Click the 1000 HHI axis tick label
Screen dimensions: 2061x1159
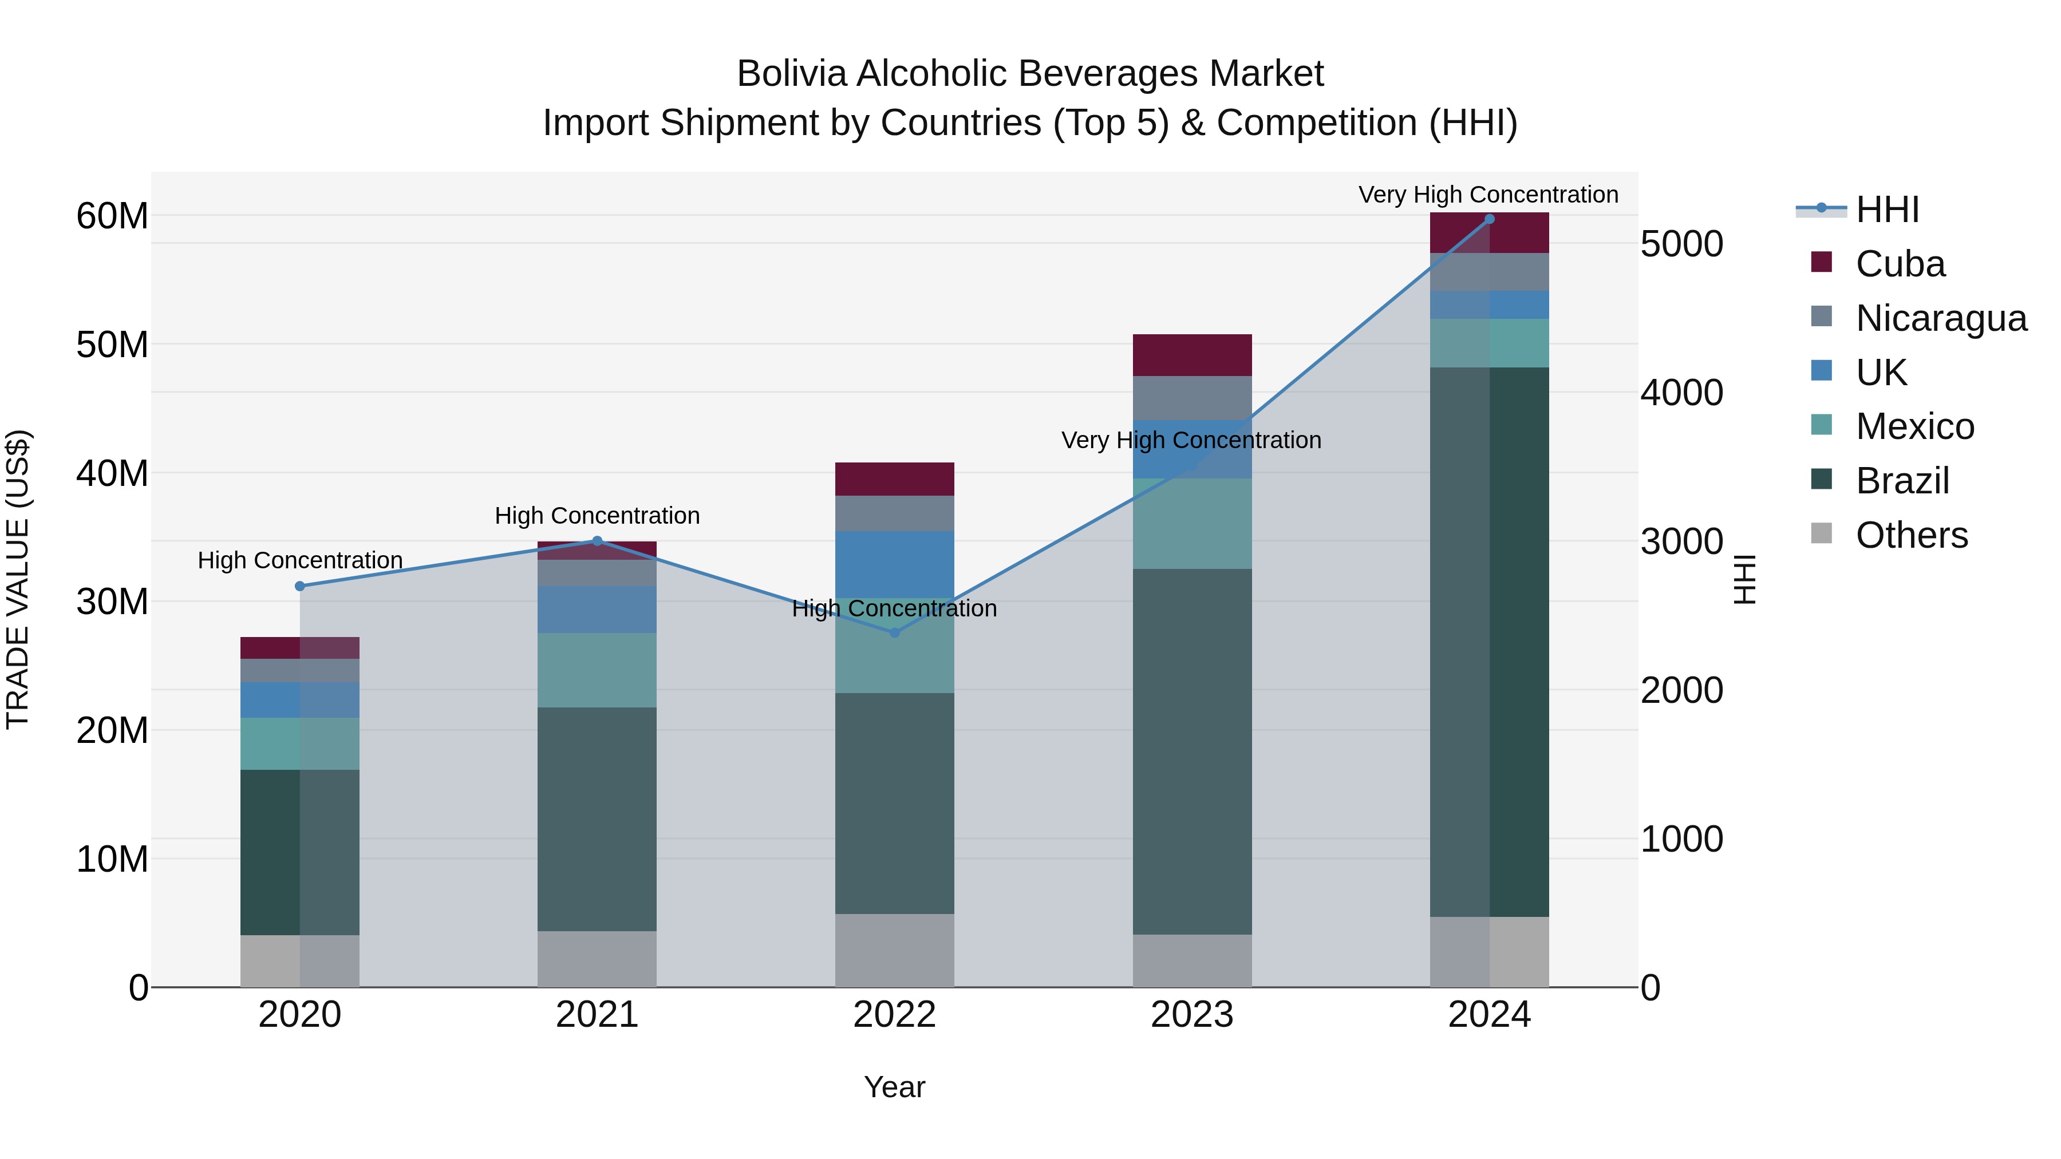(1682, 839)
